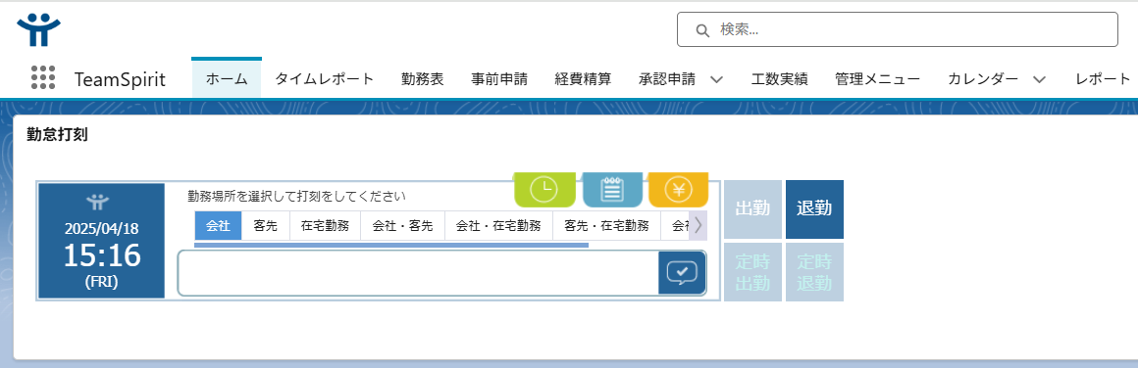Viewport: 1138px width, 368px height.
Task: Click the TeamSpirit app name label
Action: pyautogui.click(x=120, y=79)
